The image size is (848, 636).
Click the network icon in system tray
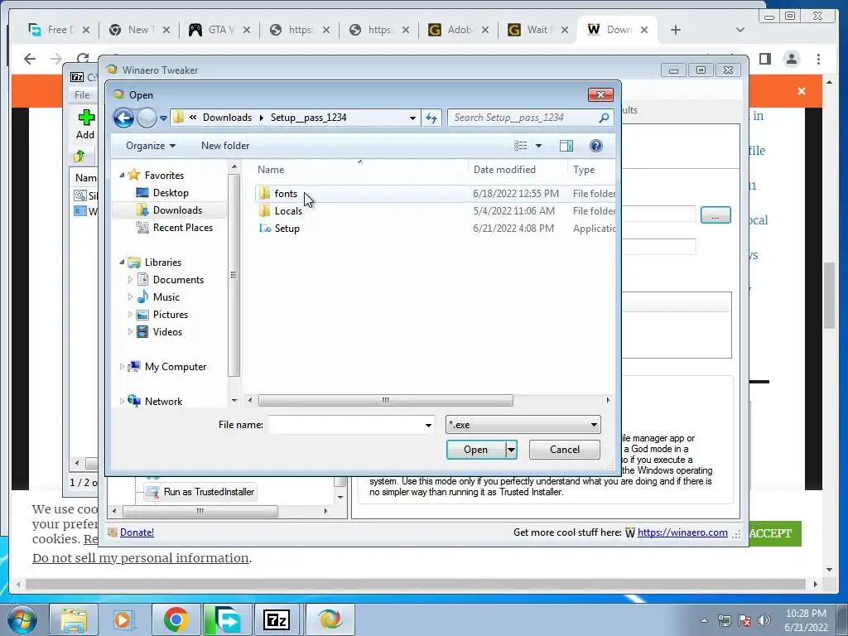[724, 620]
